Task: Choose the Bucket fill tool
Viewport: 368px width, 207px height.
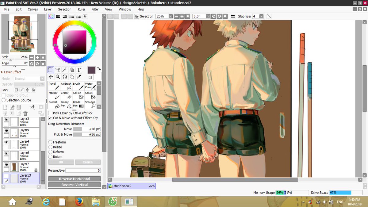Action: [x=54, y=104]
